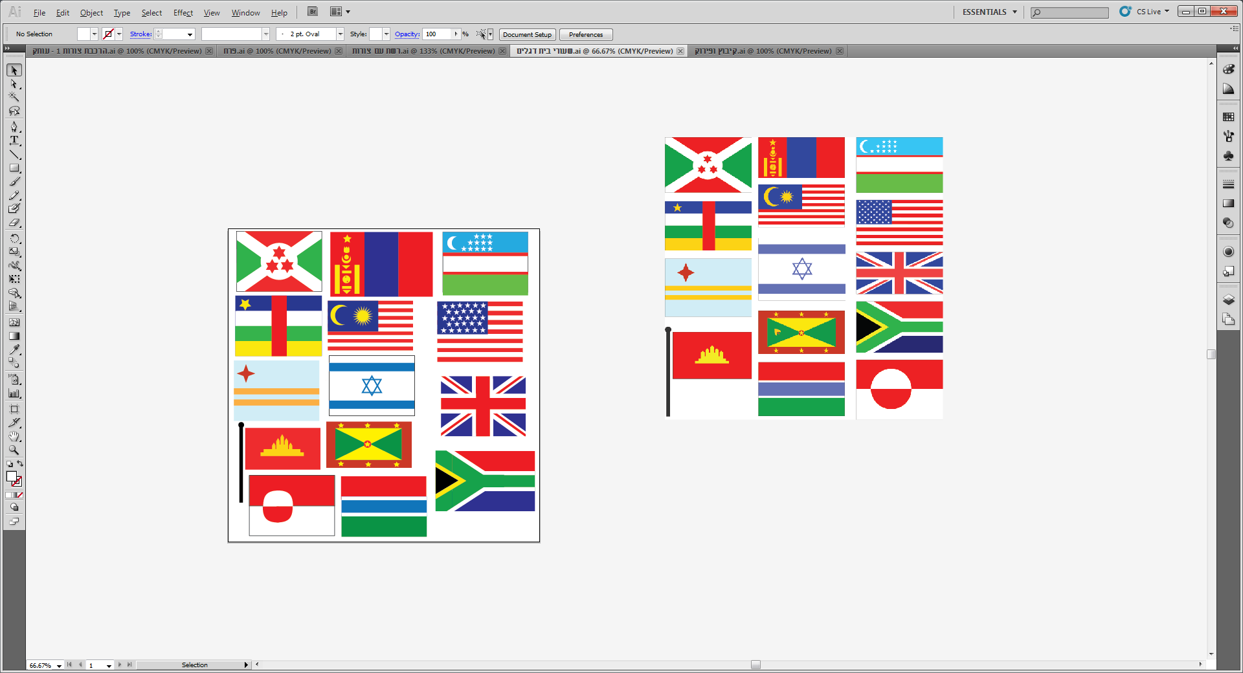Screen dimensions: 1243x673
Task: Set paint type to None in toolbox
Action: 20,495
